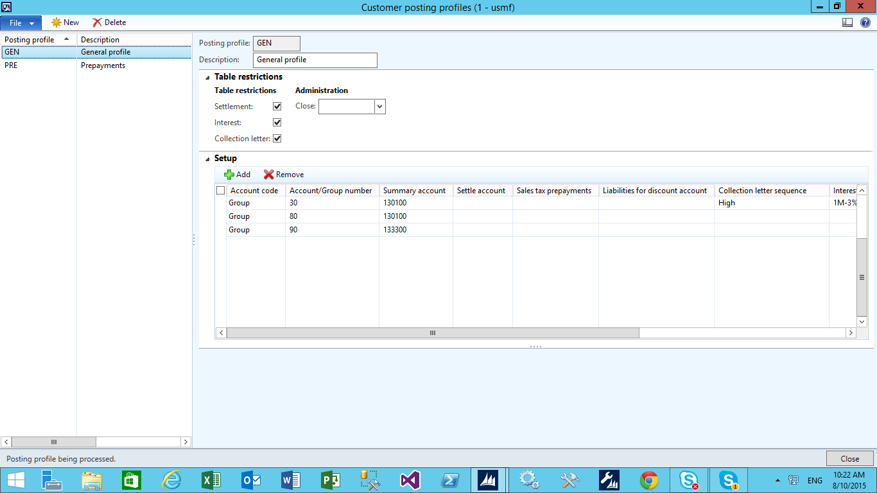Click the 1M-3% interest cell
Viewport: 877px width, 493px height.
844,203
